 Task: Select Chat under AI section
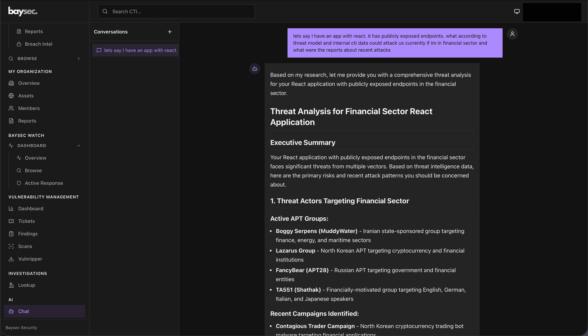coord(24,312)
